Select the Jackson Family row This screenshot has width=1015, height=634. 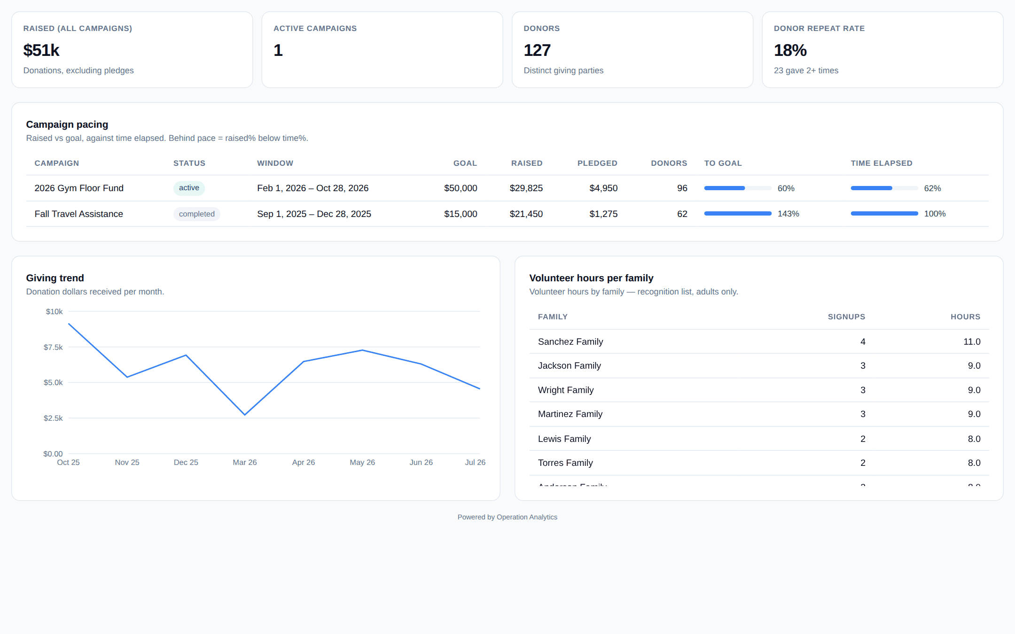(x=759, y=366)
